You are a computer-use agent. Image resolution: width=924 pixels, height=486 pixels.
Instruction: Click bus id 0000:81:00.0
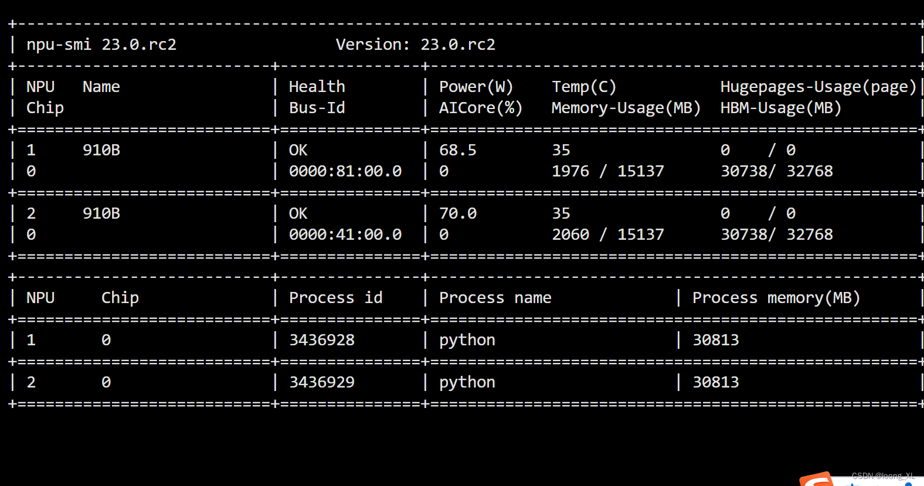(x=345, y=171)
